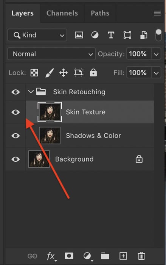Image resolution: width=166 pixels, height=265 pixels.
Task: Filter for smart objects
Action: (x=144, y=35)
